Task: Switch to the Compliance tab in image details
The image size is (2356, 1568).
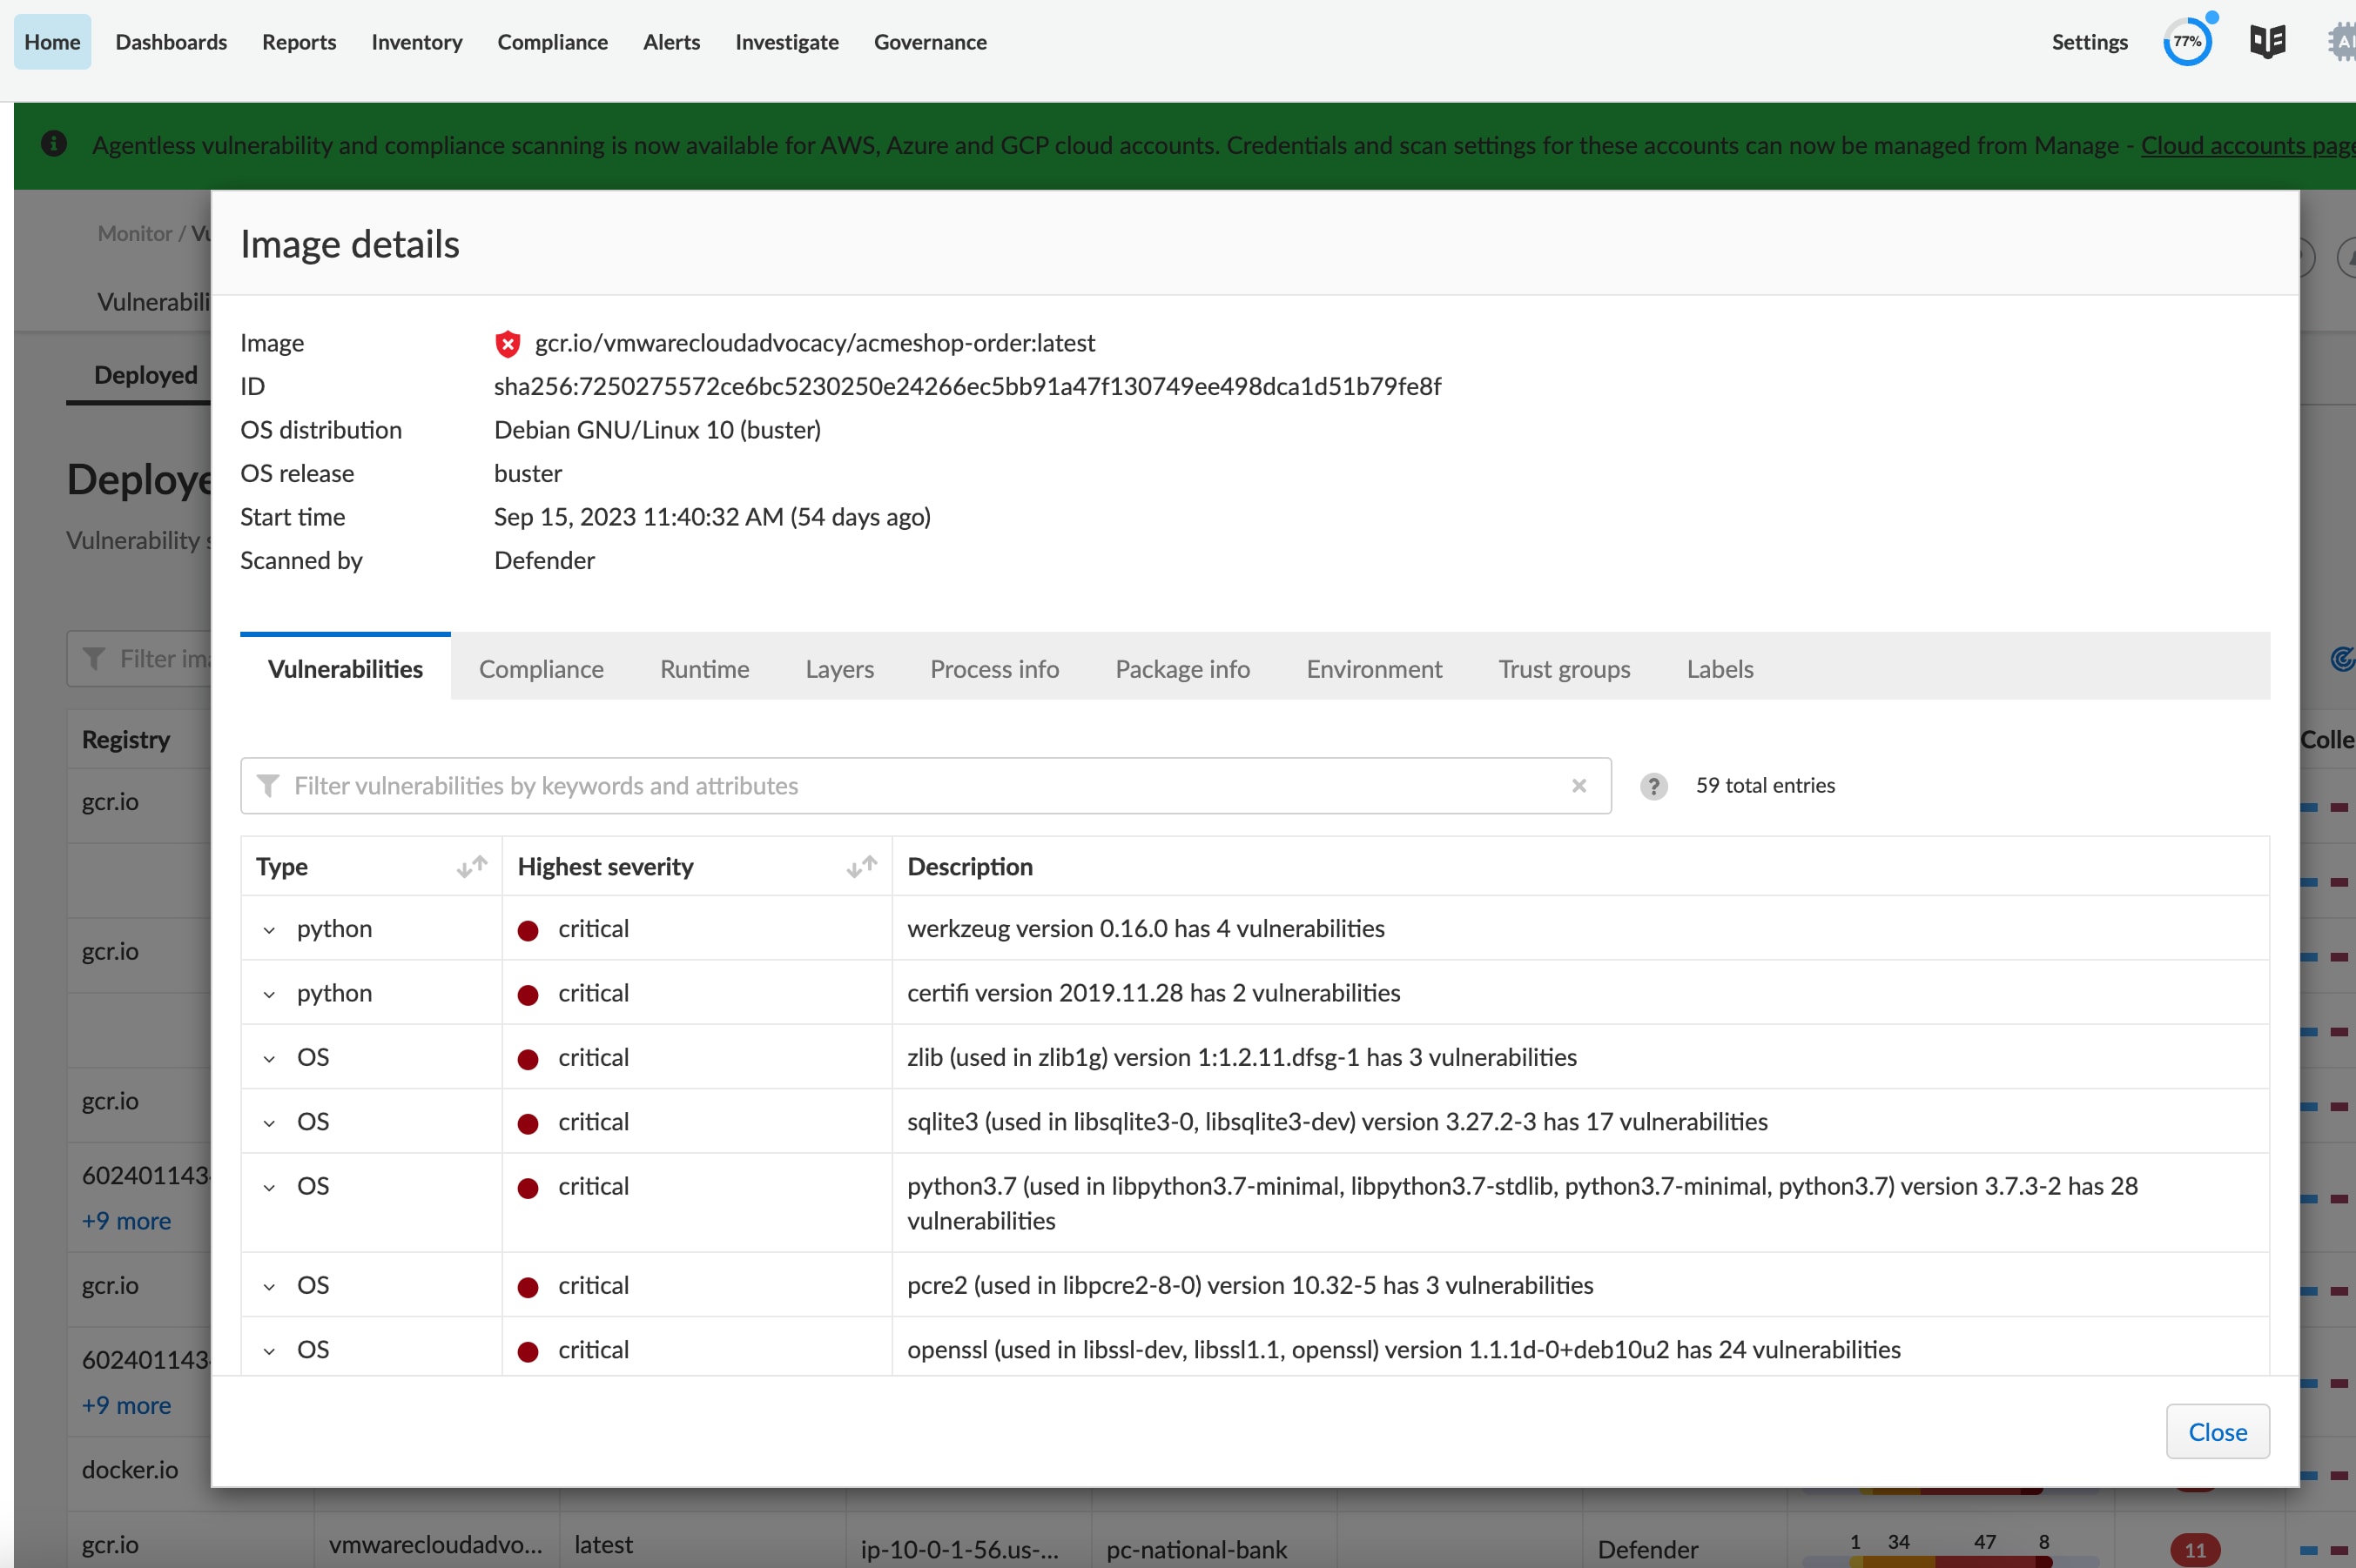Action: click(542, 669)
